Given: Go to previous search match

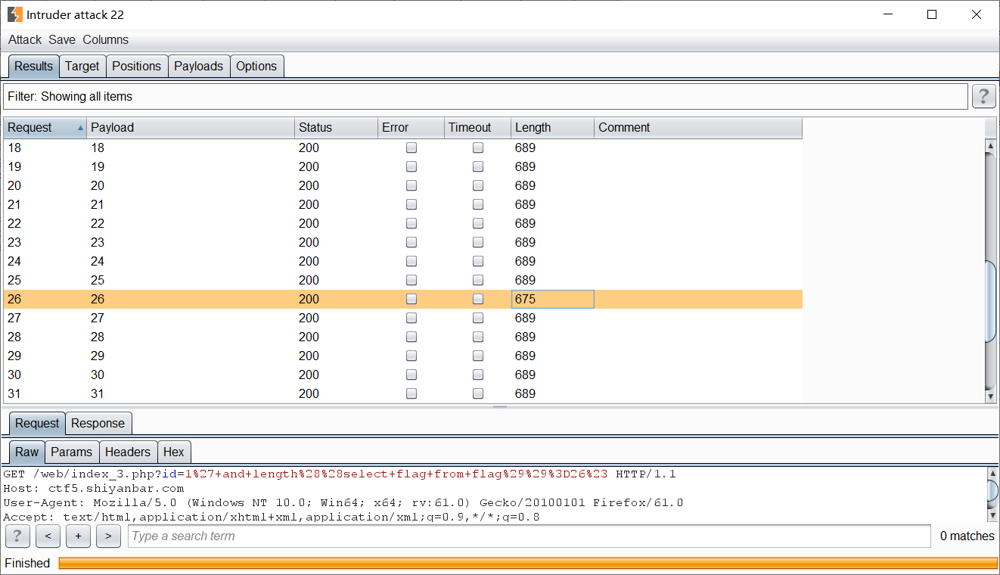Looking at the screenshot, I should (x=48, y=536).
